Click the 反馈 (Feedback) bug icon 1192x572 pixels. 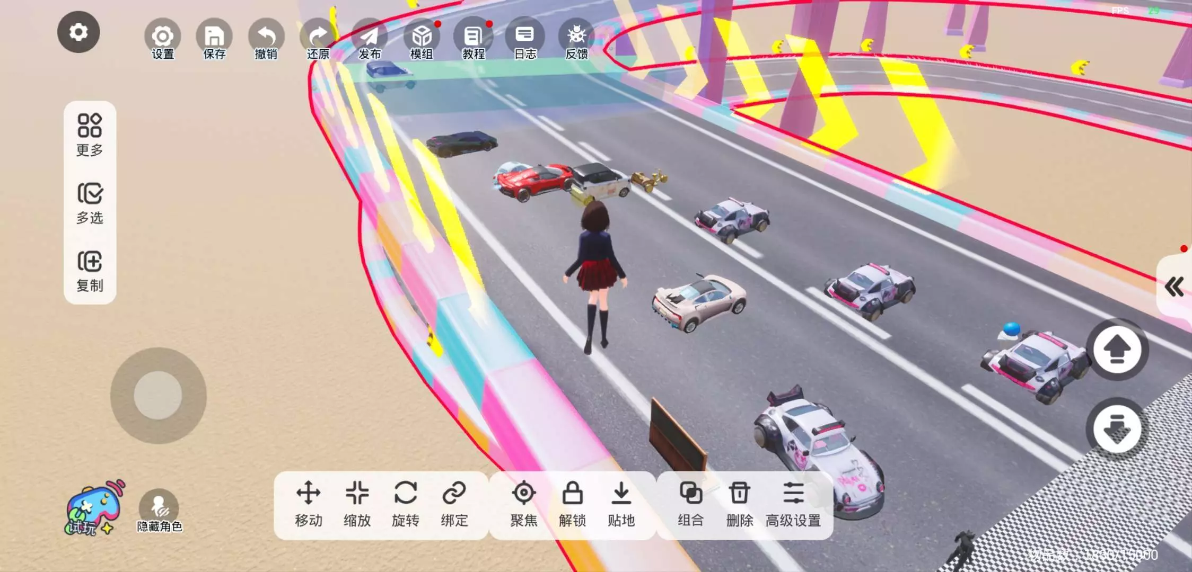coord(576,36)
